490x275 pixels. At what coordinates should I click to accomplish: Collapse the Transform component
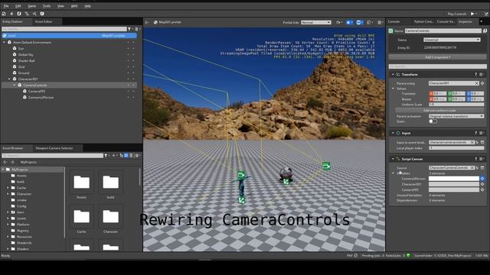(x=393, y=75)
